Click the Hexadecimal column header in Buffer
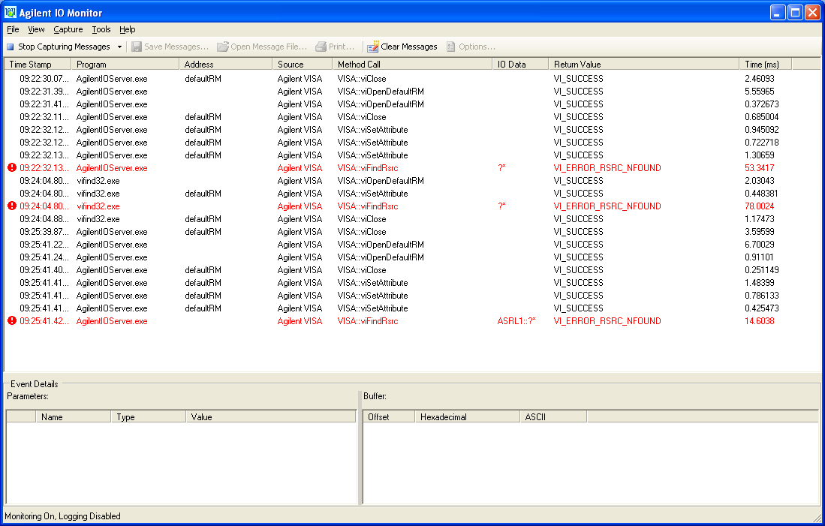The height and width of the screenshot is (526, 825). 465,416
